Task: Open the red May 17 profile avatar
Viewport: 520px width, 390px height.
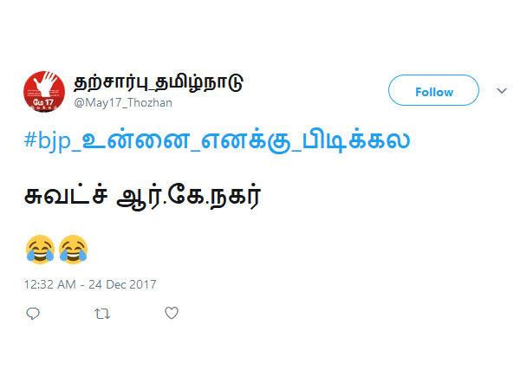Action: [44, 92]
